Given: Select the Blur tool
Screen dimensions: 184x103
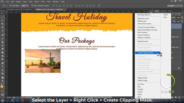Looking at the screenshot, I should pos(3,56).
